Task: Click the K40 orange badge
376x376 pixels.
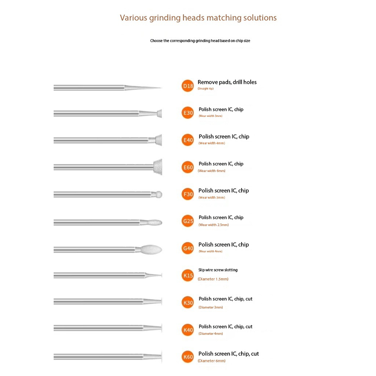Action: tap(188, 330)
